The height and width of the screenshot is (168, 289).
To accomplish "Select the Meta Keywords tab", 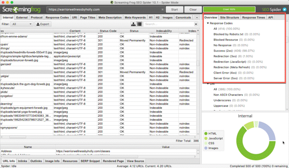I will (135, 17).
